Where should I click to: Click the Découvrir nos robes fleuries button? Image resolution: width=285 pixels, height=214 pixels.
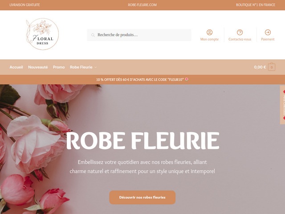(x=142, y=197)
